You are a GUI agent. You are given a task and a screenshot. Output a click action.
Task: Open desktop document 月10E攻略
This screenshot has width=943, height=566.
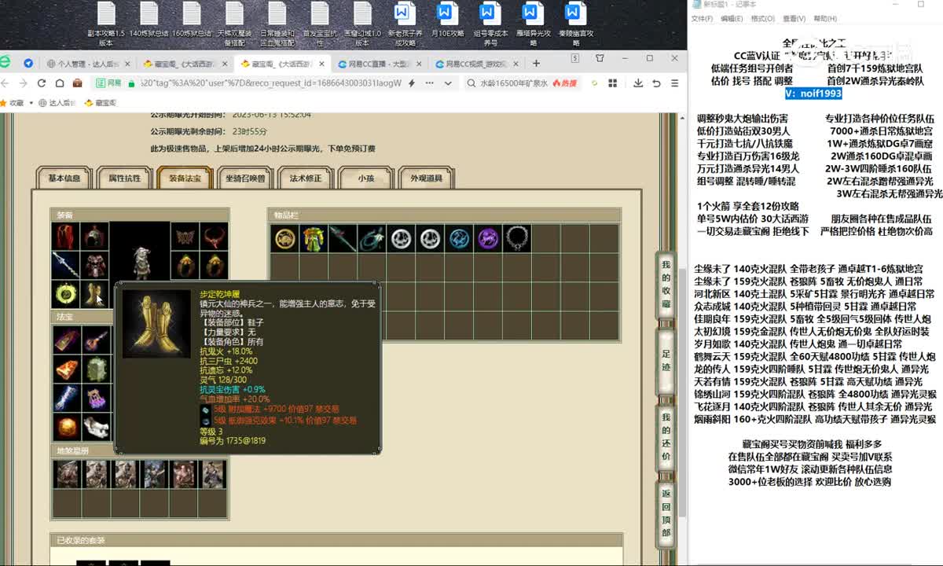pos(446,21)
